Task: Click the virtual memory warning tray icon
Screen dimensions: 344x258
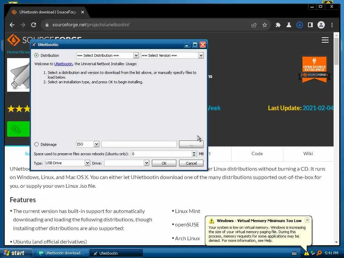Action: [x=306, y=253]
